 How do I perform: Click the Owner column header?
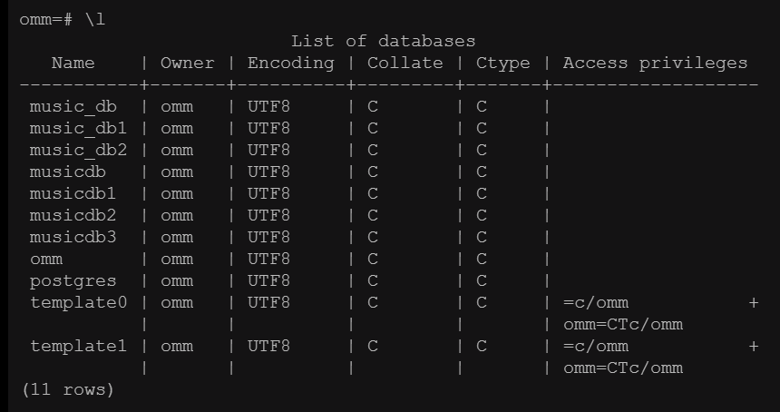pos(188,64)
